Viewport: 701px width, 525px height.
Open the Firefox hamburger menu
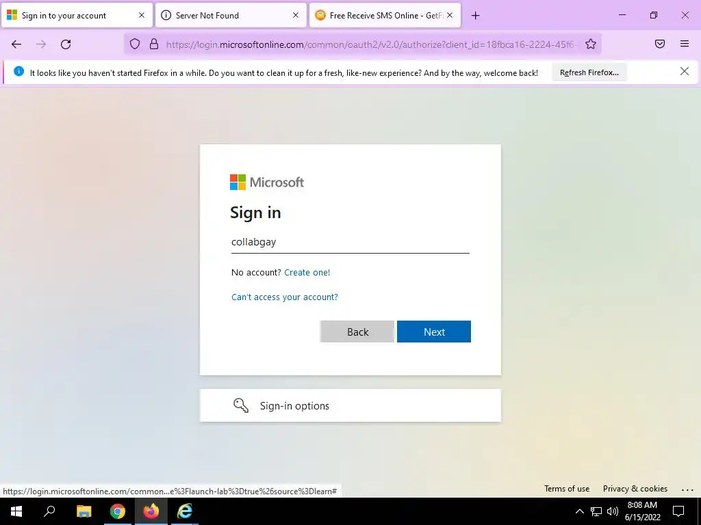pos(685,44)
